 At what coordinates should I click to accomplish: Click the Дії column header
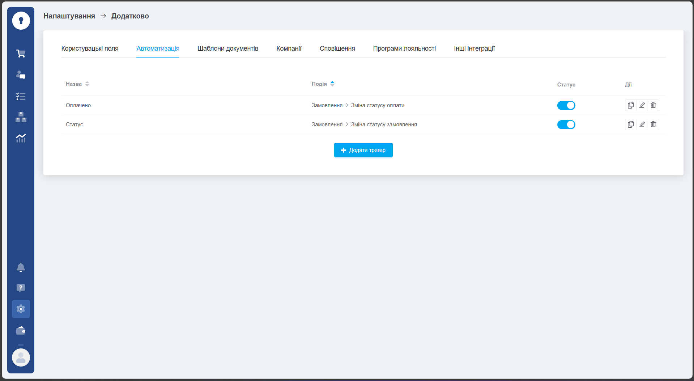[629, 85]
